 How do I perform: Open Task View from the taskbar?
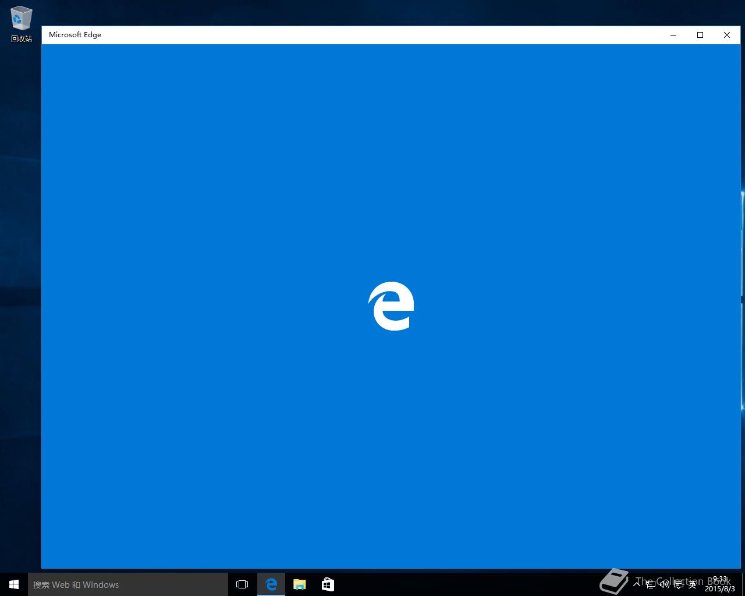[x=242, y=584]
